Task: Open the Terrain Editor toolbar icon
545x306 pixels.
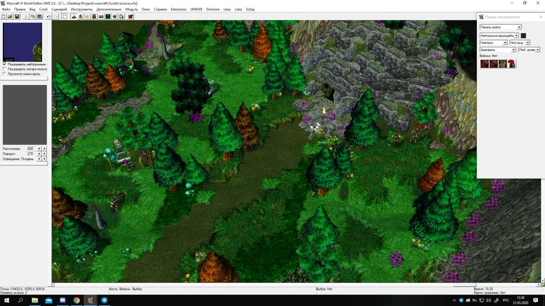Action: (74, 17)
